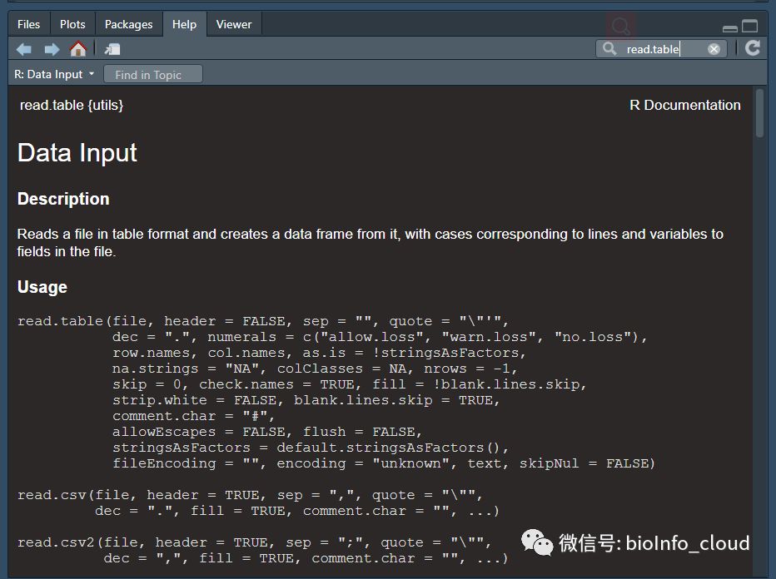
Task: Click the 'R Documentation' text
Action: click(x=685, y=105)
